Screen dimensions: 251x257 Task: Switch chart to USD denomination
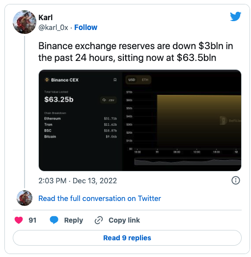click(x=132, y=80)
